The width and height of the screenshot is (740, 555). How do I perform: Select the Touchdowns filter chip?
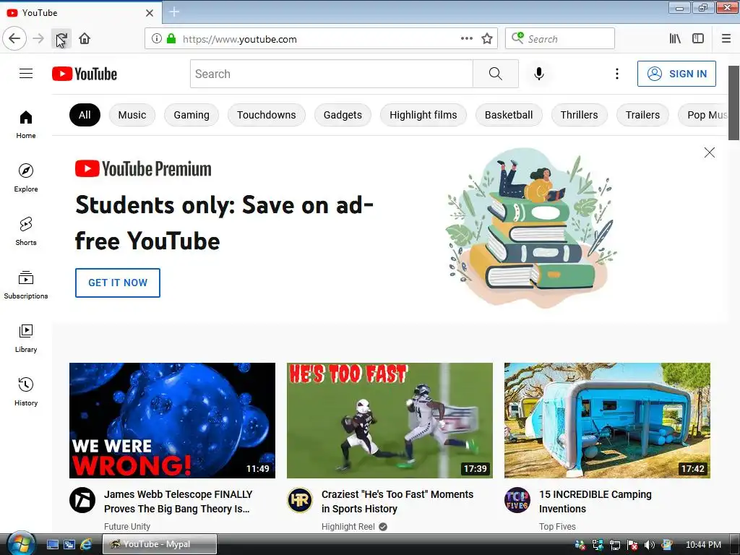pos(267,115)
